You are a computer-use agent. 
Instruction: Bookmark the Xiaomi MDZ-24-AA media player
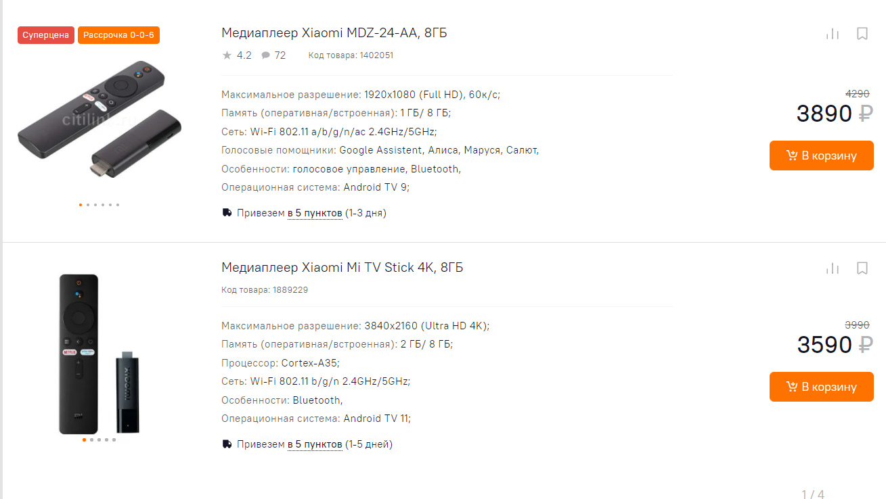862,34
